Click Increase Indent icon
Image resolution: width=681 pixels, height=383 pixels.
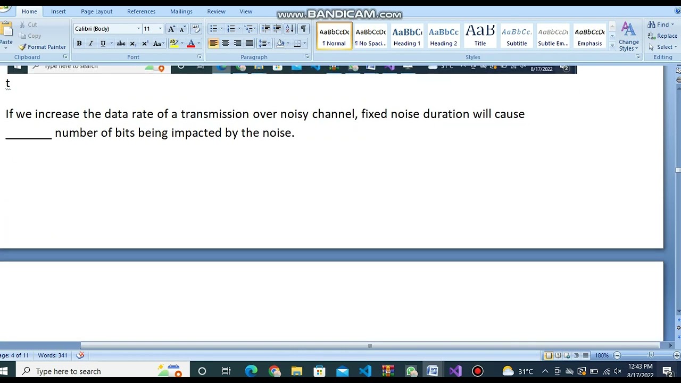pyautogui.click(x=277, y=29)
